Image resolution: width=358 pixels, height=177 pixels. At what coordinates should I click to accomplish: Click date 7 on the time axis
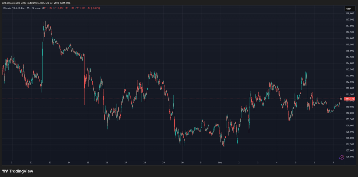pyautogui.click(x=334, y=162)
